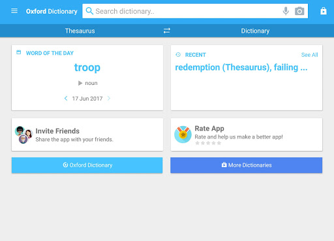Swap Thesaurus and Dictionary with arrows icon
Screen dimensions: 334x241
[x=167, y=31]
